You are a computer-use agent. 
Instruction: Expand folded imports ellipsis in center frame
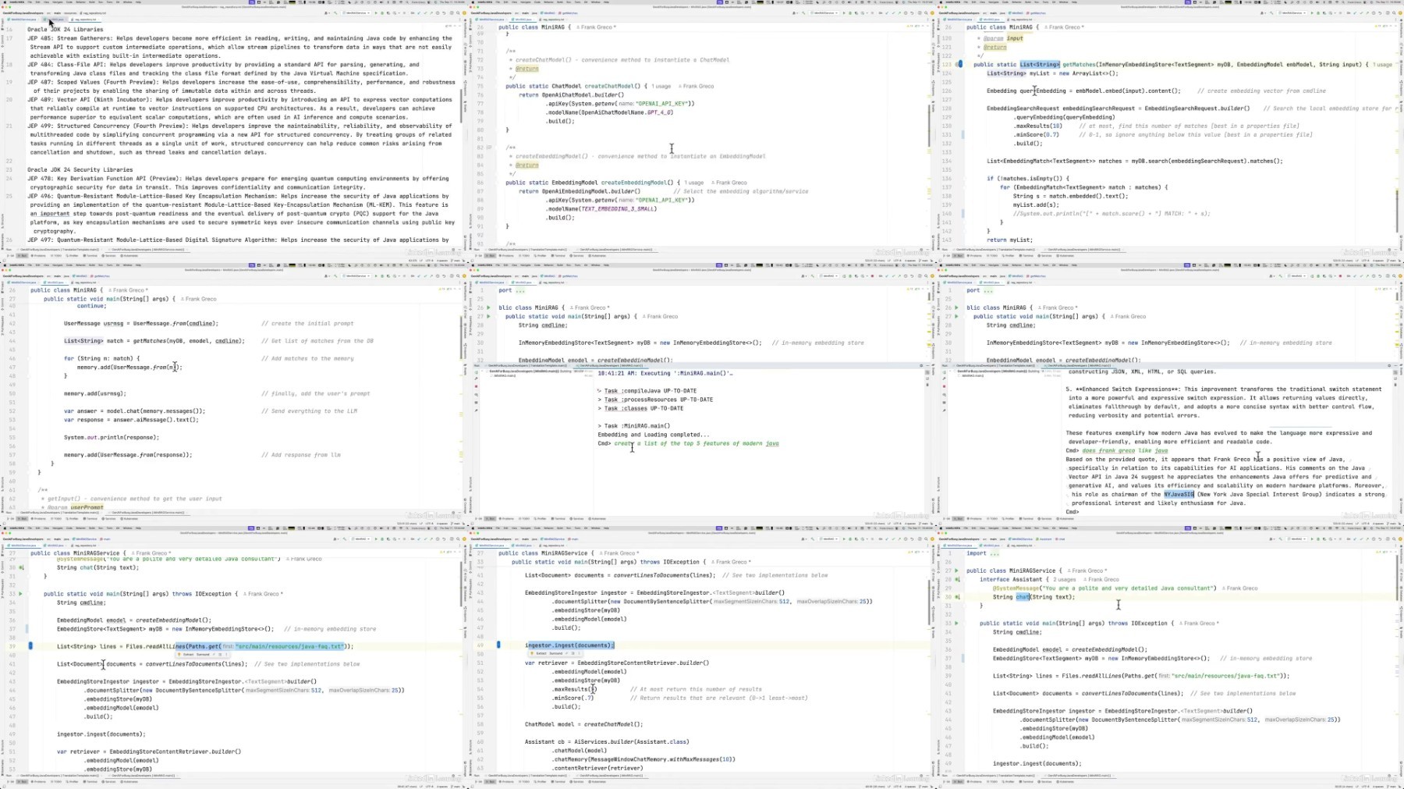(x=519, y=290)
